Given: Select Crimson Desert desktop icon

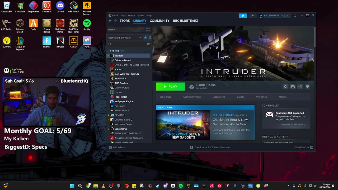Looking at the screenshot, I should click(20, 26).
